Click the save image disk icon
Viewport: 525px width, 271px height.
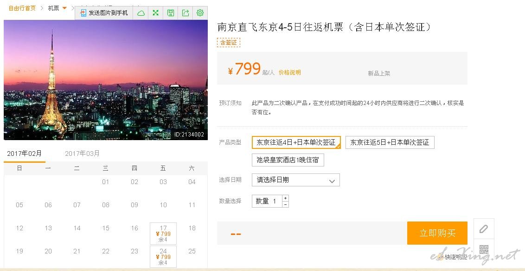click(x=170, y=13)
